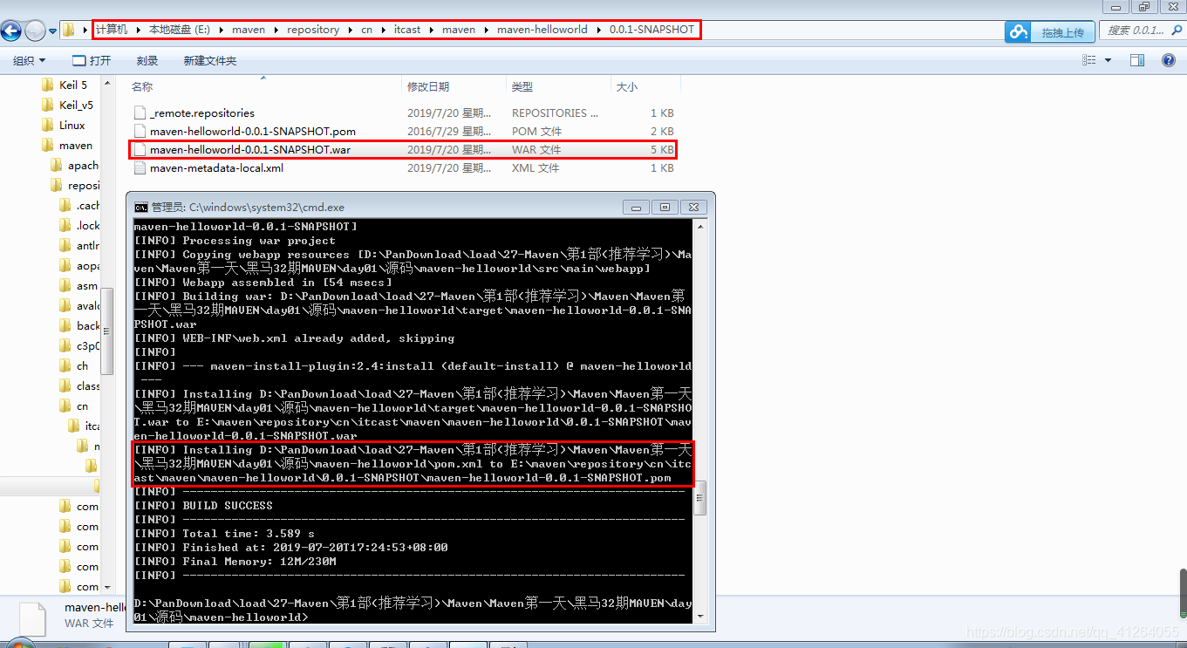Select the maven-helloworld-0.0.1-SNAPSHOT.pom file icon
The image size is (1187, 648).
coord(140,132)
